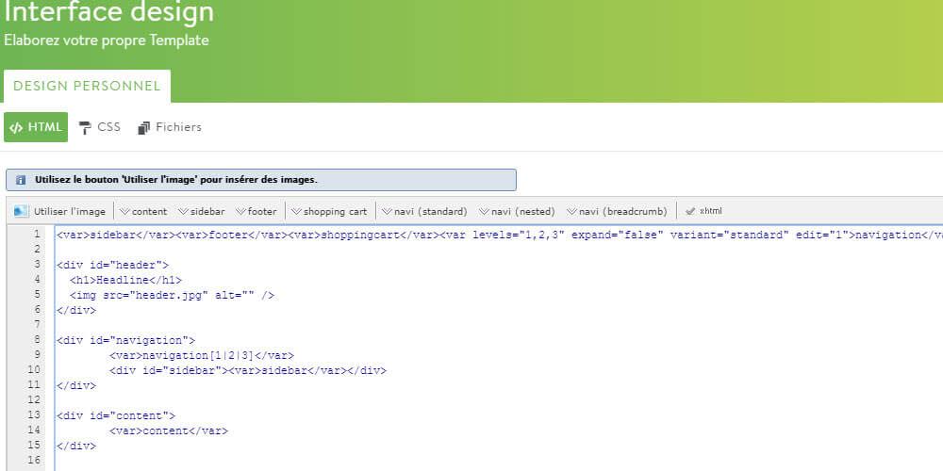Click the Interface design heading
This screenshot has width=943, height=471.
108,12
